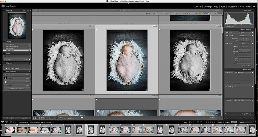This screenshot has height=137, width=258.
Task: Click Find More Services Online button
Action: coord(17,88)
